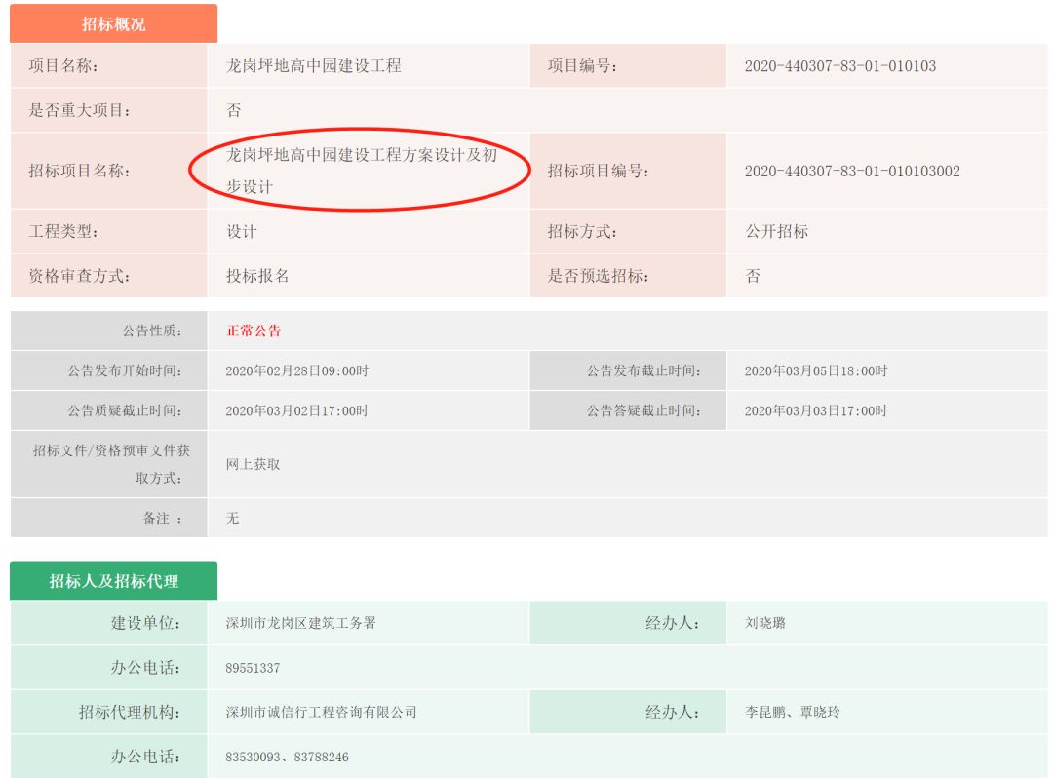
Task: Click the 设计 under 工程类型
Action: [241, 232]
